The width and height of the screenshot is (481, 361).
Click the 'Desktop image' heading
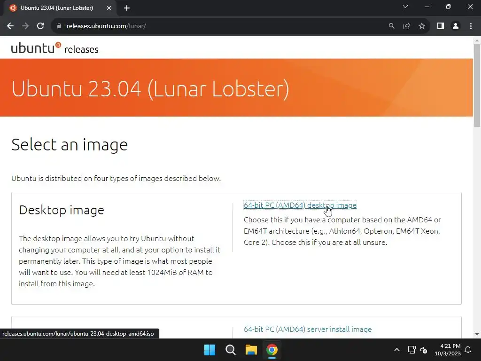(x=62, y=210)
